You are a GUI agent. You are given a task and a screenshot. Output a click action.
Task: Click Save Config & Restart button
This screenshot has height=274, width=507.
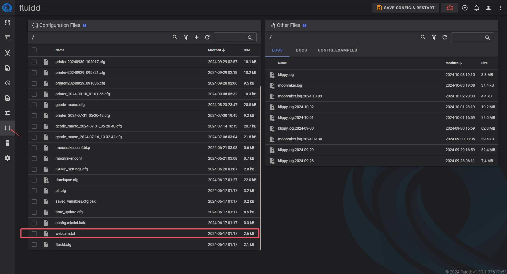405,8
